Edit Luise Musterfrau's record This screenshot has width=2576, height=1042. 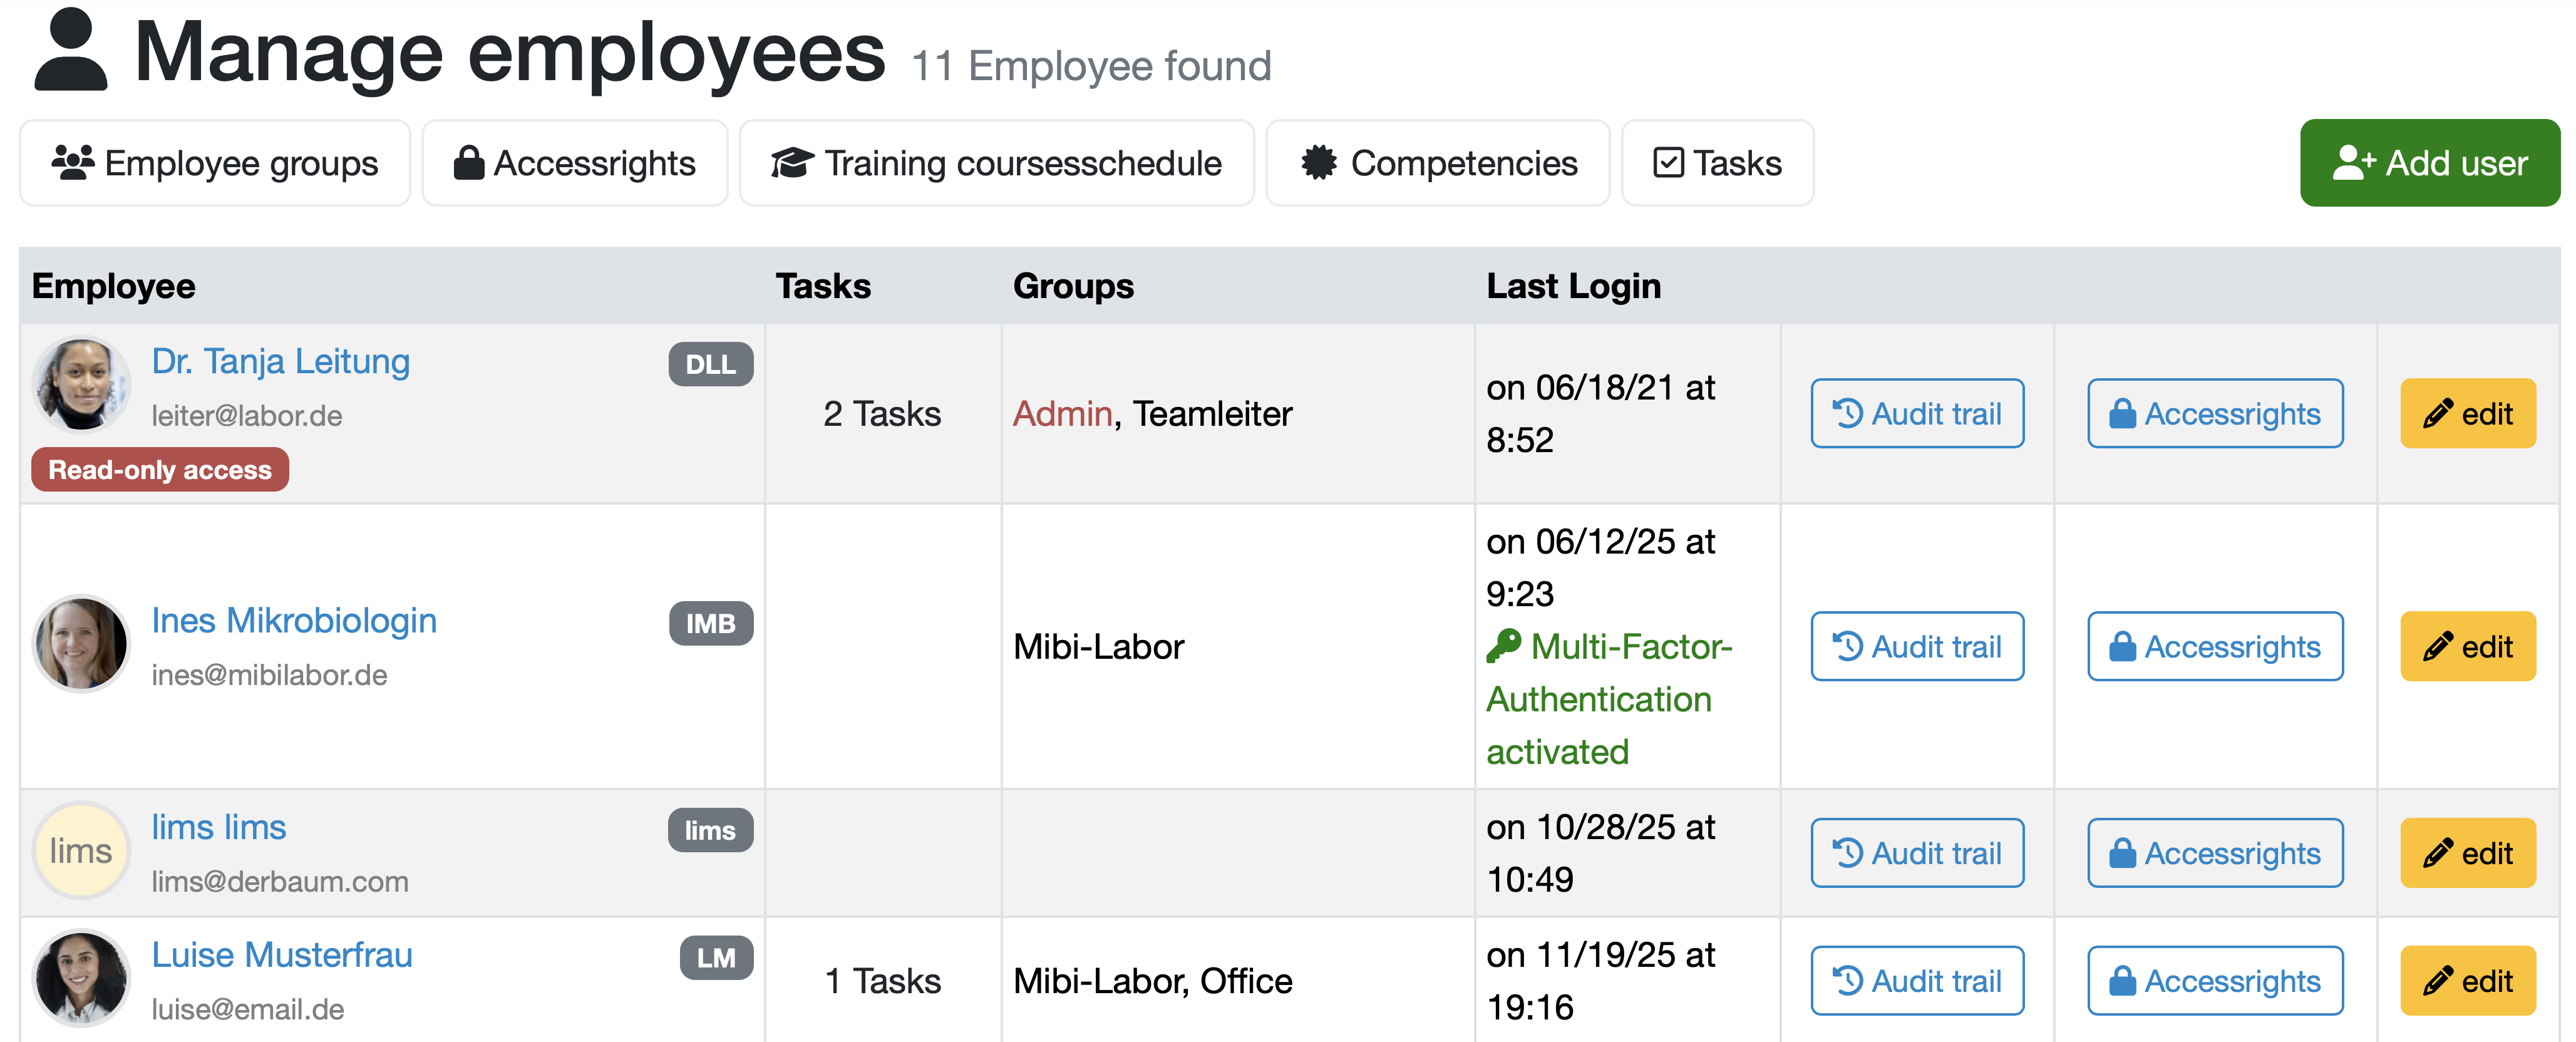pos(2467,981)
